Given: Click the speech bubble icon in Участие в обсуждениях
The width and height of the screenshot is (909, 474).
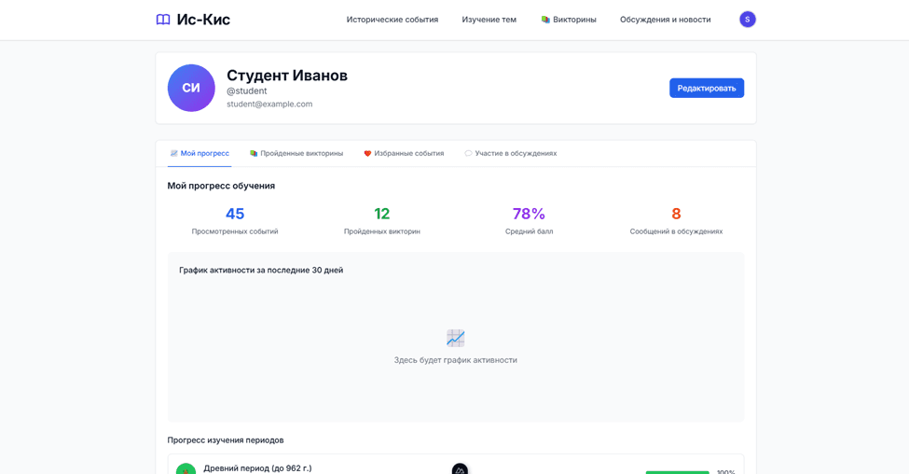Looking at the screenshot, I should coord(468,154).
